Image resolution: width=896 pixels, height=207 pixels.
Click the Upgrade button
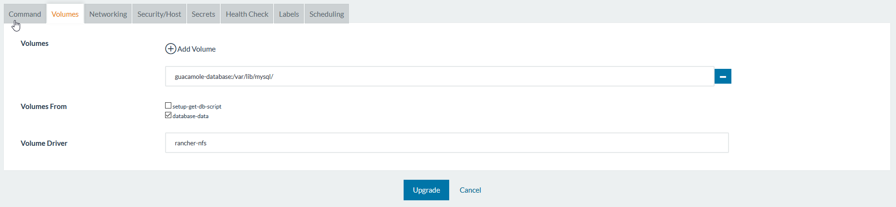pyautogui.click(x=426, y=190)
